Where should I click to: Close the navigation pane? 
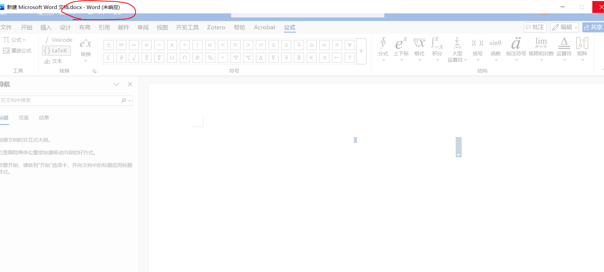pyautogui.click(x=130, y=84)
